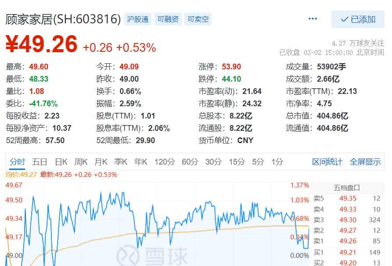
Task: Click the three-dot more options icon
Action: 313,19
